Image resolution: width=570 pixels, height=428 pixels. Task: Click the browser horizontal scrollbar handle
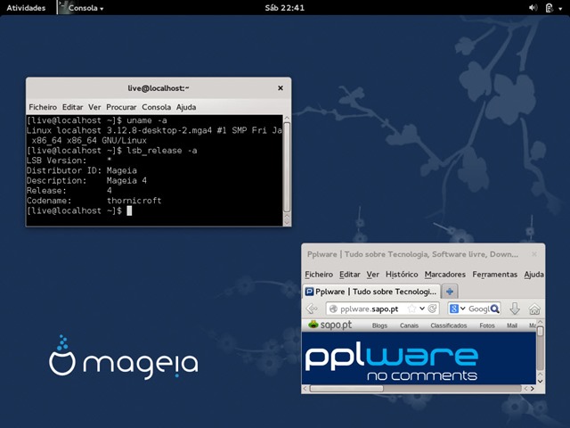(346, 389)
